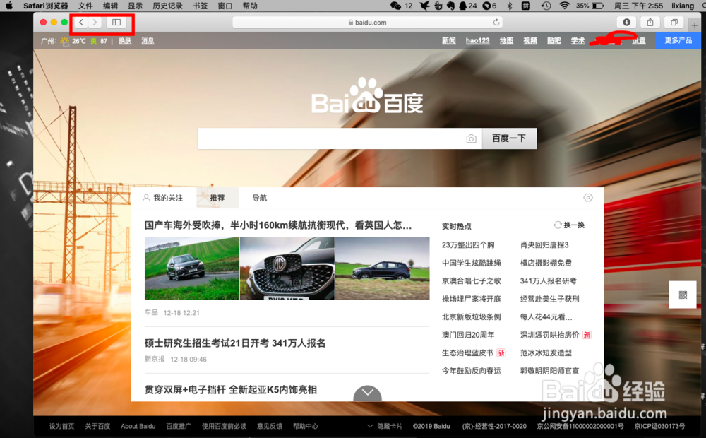The width and height of the screenshot is (706, 438).
Task: Show all tabs overview button
Action: 674,22
